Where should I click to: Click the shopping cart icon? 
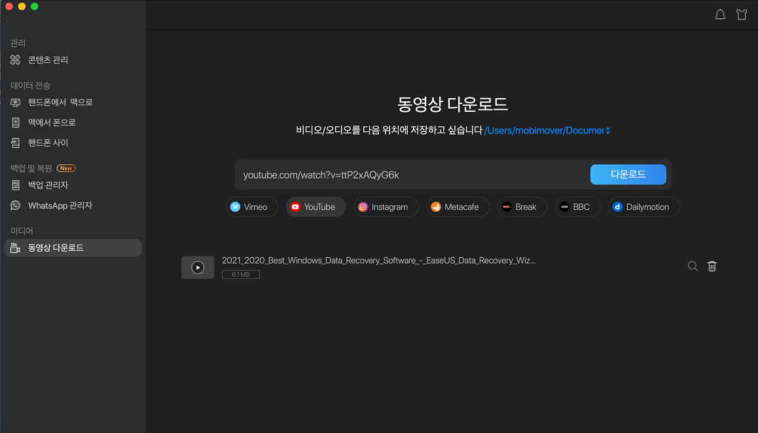click(x=742, y=14)
